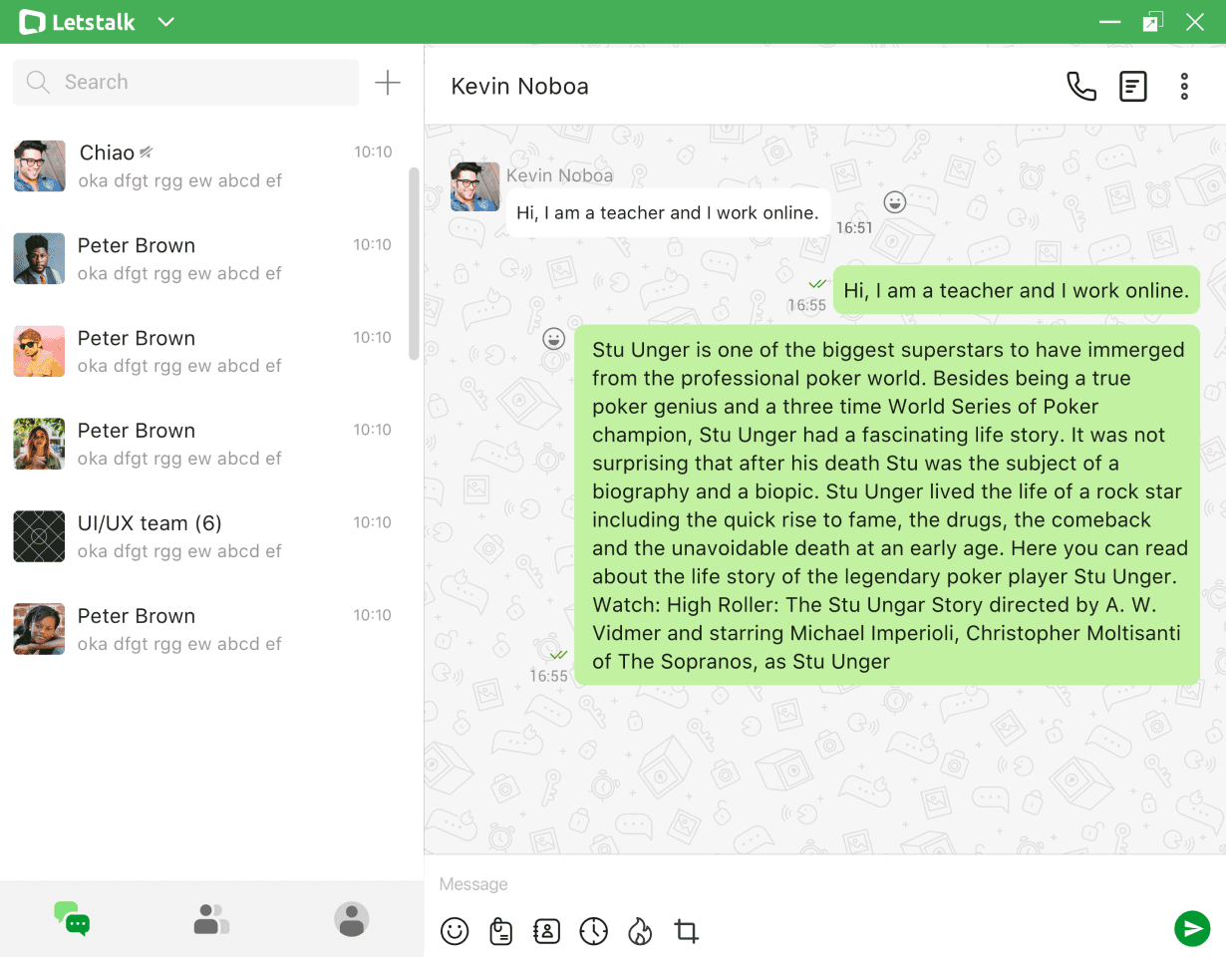
Task: Send the message with green arrow button
Action: (x=1192, y=928)
